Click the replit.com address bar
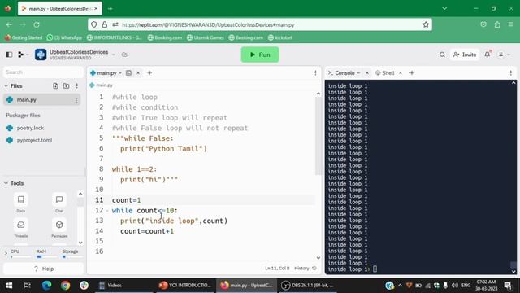The image size is (520, 293). pyautogui.click(x=259, y=24)
